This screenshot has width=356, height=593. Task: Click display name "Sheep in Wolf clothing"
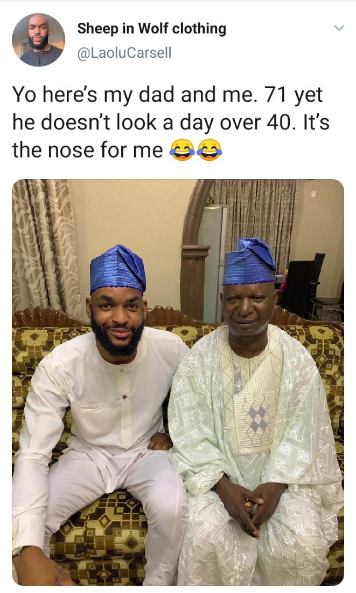[x=151, y=29]
